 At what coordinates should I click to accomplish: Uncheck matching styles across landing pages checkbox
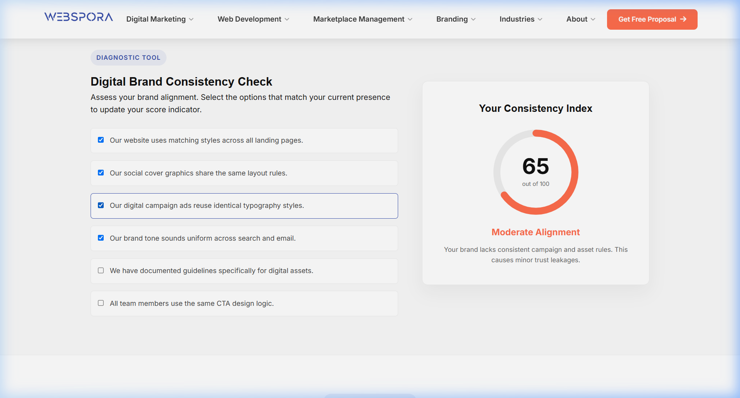(x=101, y=140)
